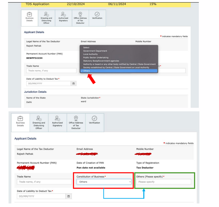
Task: Open the calendar picker icon in the lower form
Action: click(69, 196)
